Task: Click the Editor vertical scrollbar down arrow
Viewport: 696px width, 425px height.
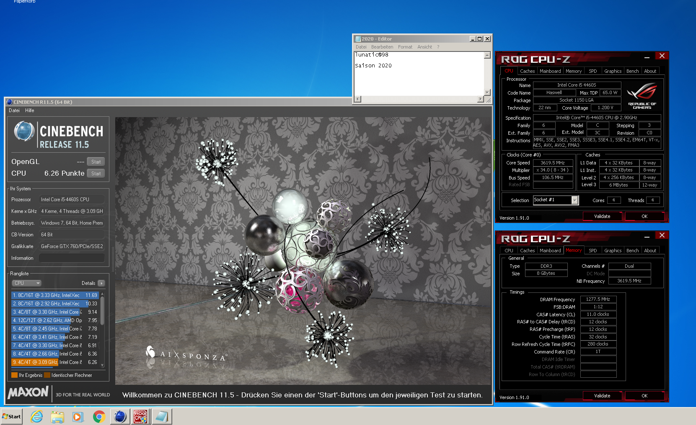Action: [487, 92]
